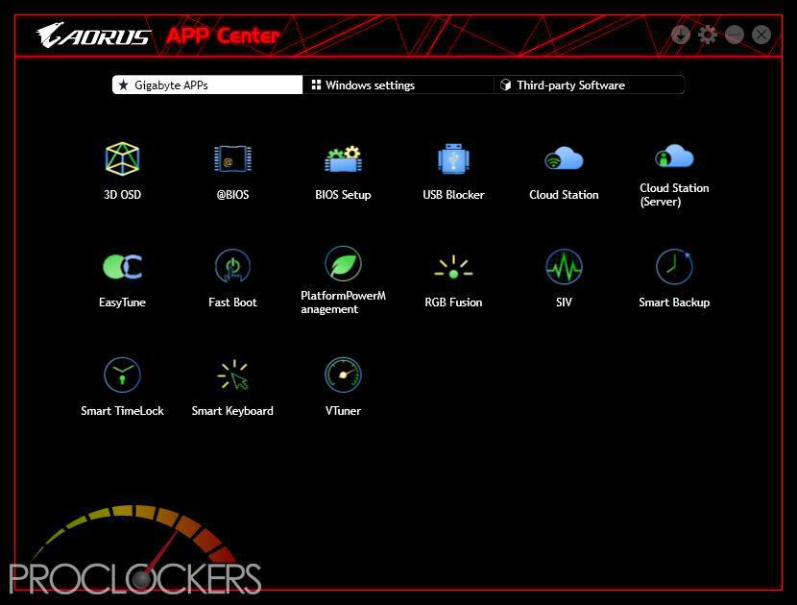Launch Smart Keyboard cursor icon
The height and width of the screenshot is (605, 797).
(232, 375)
